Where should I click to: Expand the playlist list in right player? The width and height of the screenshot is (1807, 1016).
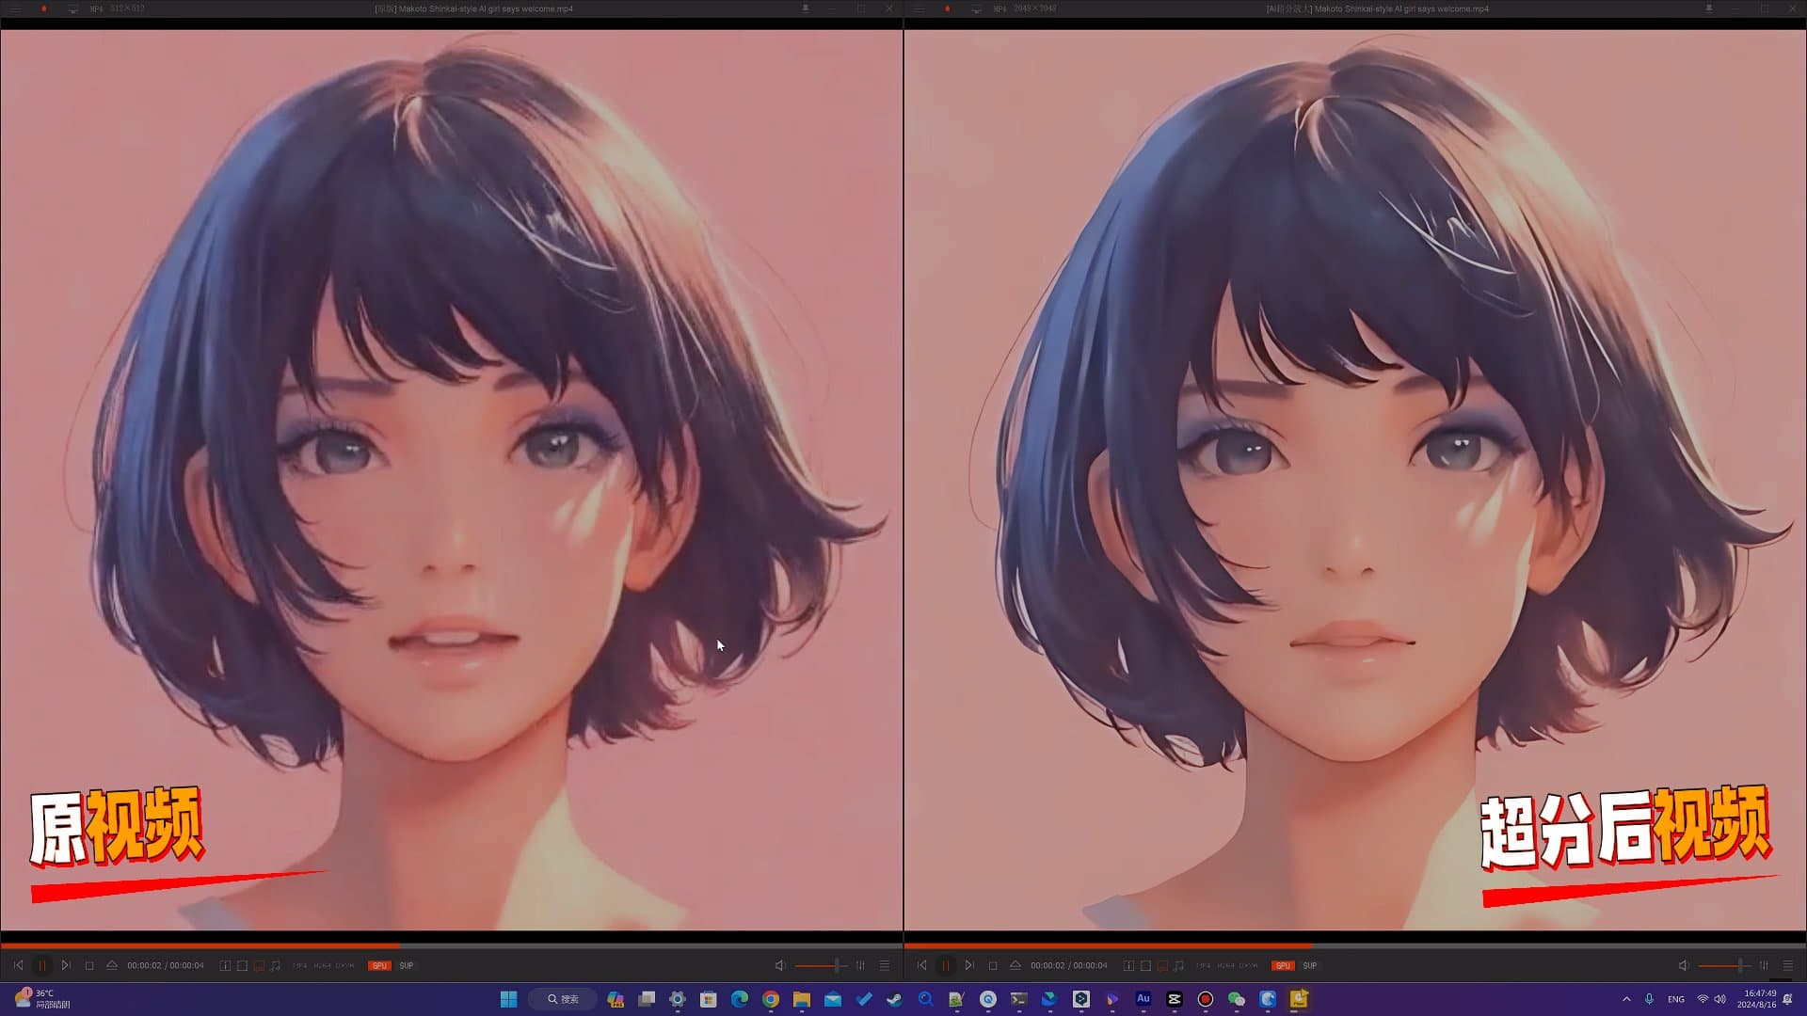1787,965
